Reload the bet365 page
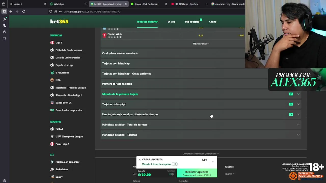 24,11
